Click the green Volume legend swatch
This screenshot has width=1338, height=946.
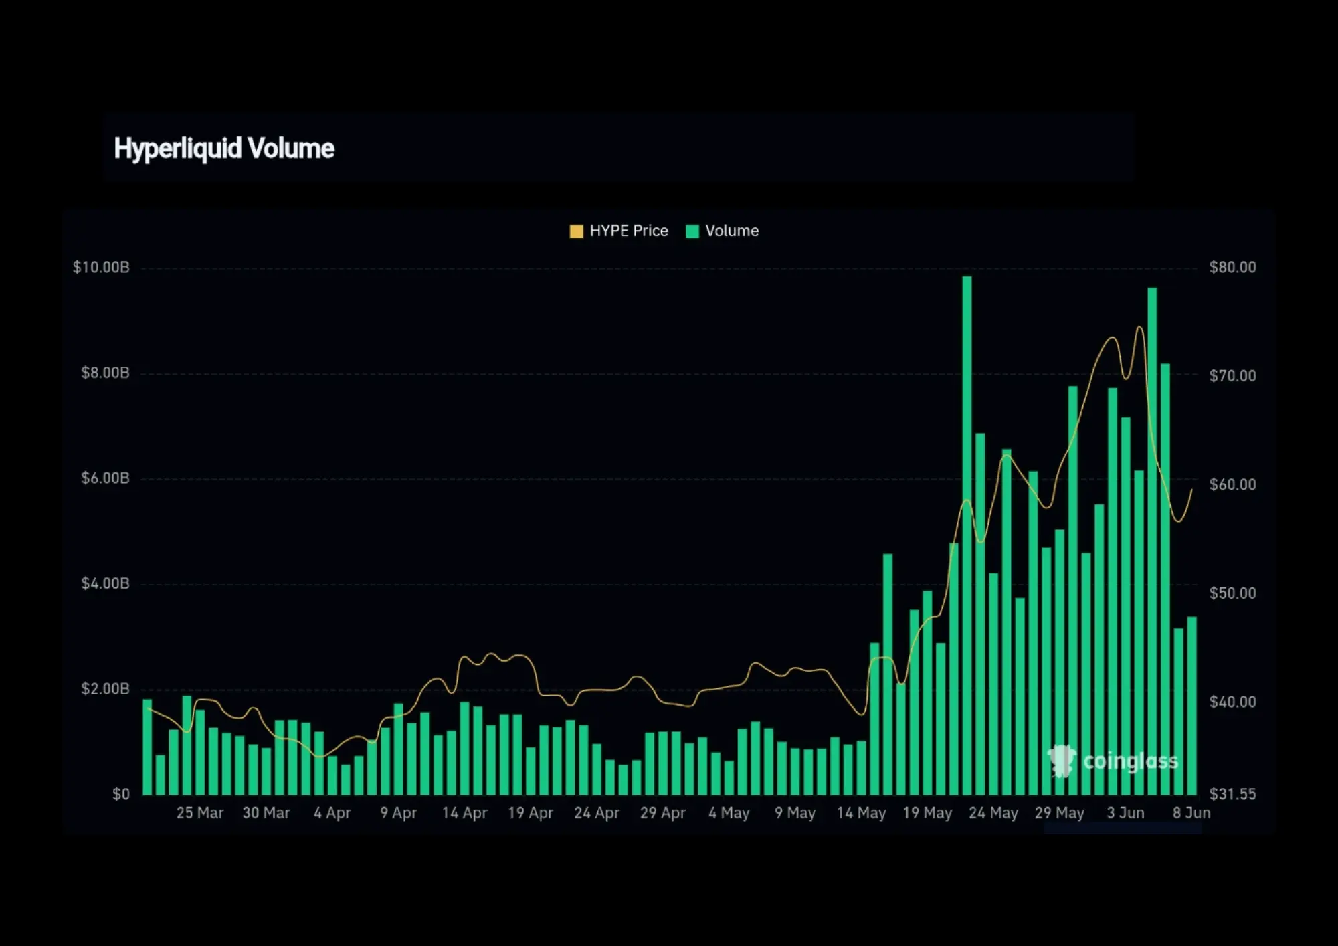692,231
